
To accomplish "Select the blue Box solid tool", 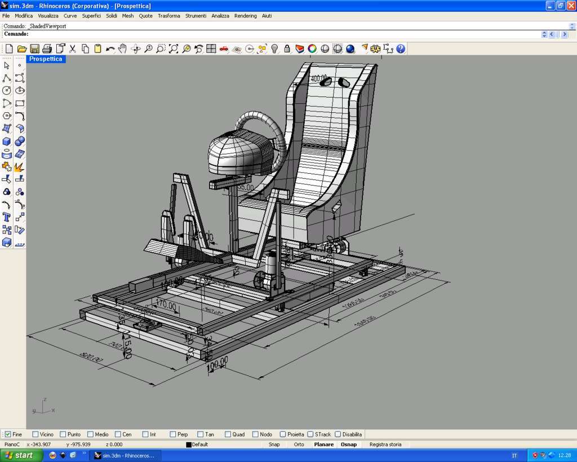I will [7, 142].
